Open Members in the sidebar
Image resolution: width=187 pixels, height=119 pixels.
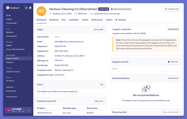click(10, 32)
